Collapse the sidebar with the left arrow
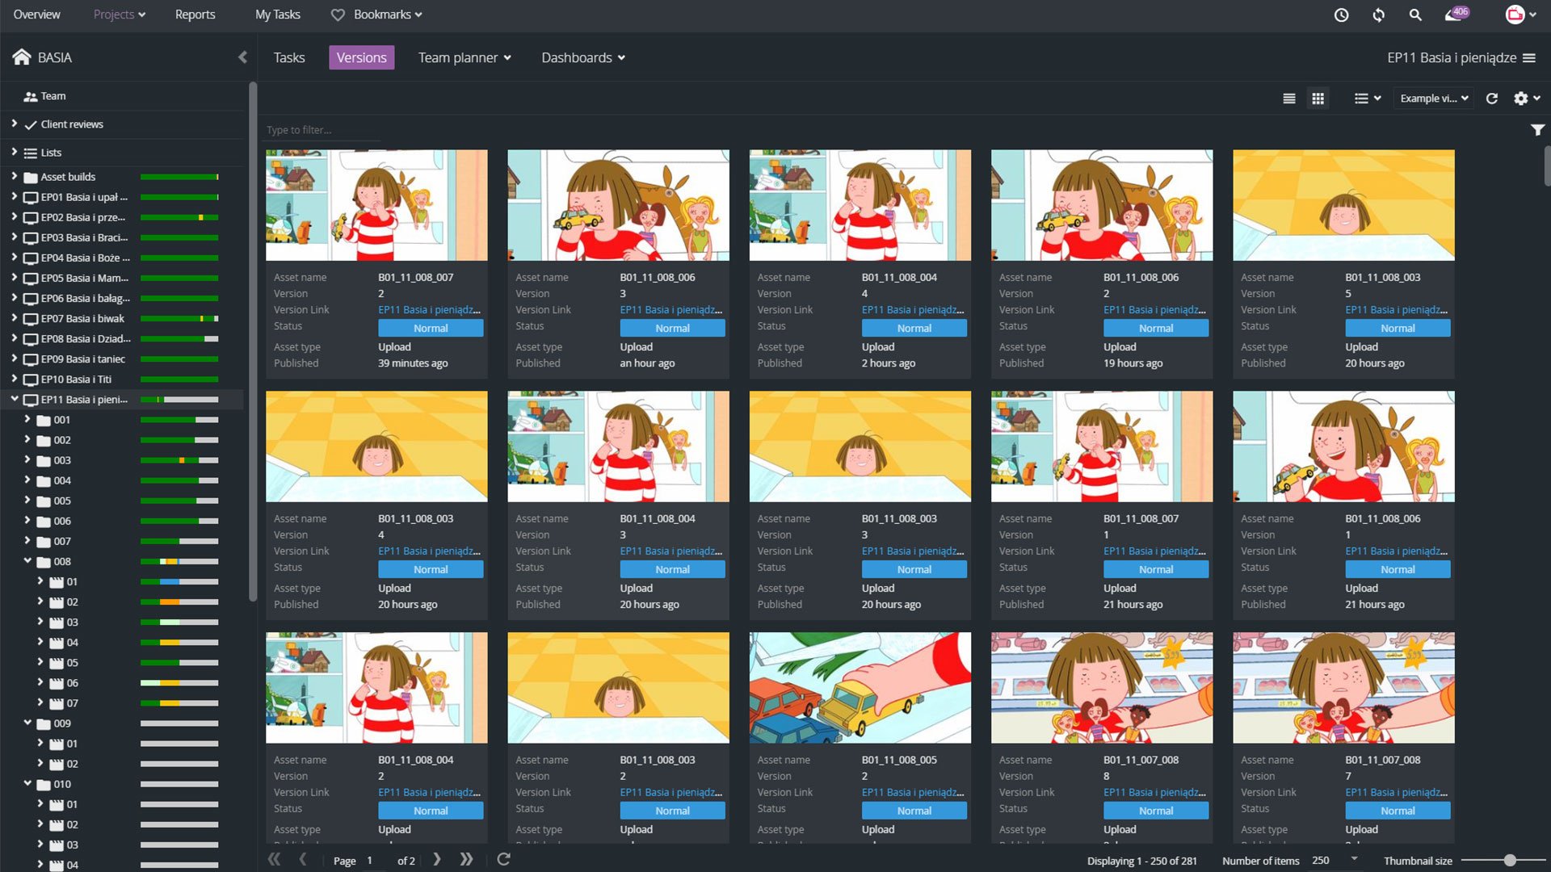 (242, 57)
